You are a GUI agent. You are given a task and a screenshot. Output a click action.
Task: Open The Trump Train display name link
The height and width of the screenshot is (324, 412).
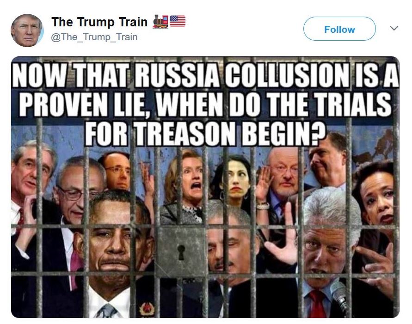(99, 22)
